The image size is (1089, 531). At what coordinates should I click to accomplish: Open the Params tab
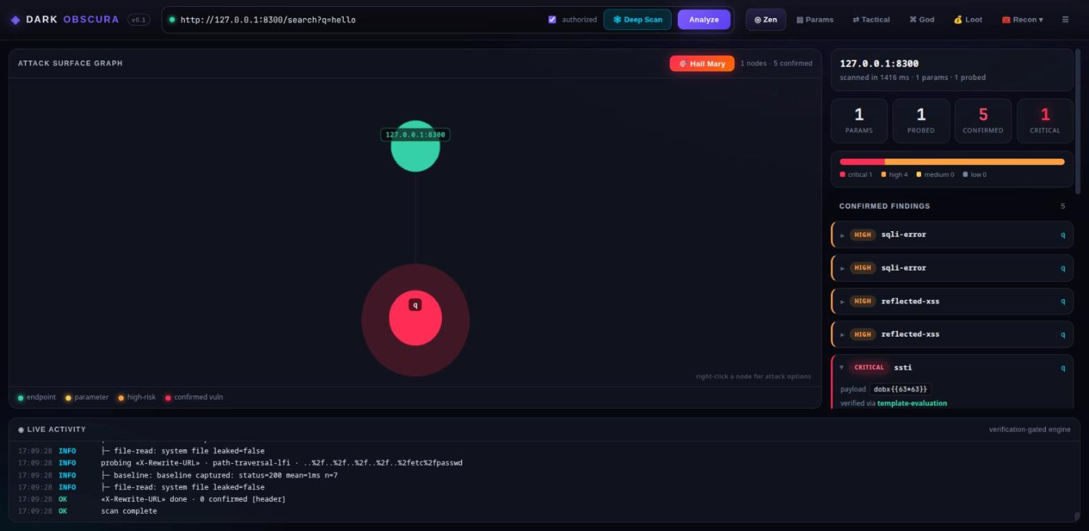point(815,19)
